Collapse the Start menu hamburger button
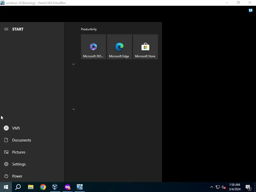Image resolution: width=256 pixels, height=192 pixels. tap(6, 29)
